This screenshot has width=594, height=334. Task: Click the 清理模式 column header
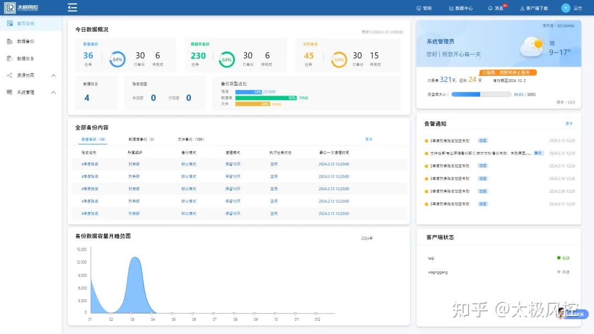point(233,153)
